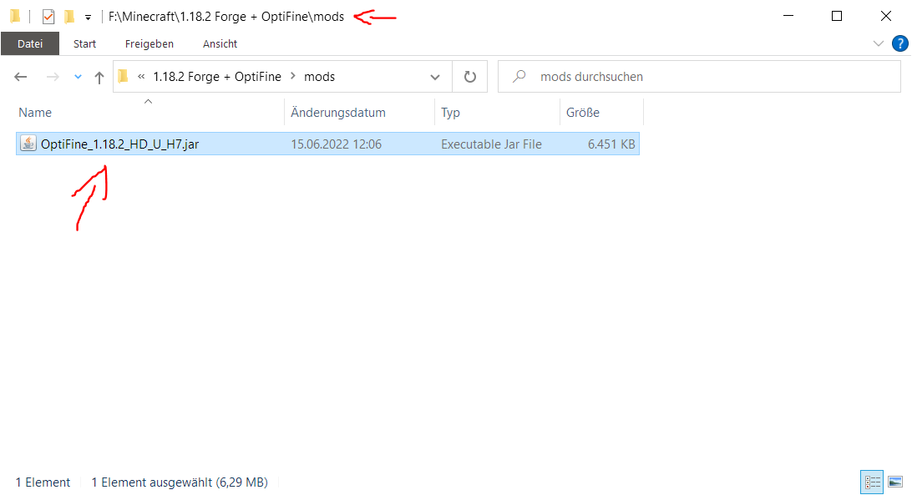Navigate to the 1.18.2 Forge + OptiFine breadcrumb
The image size is (912, 495).
(217, 77)
